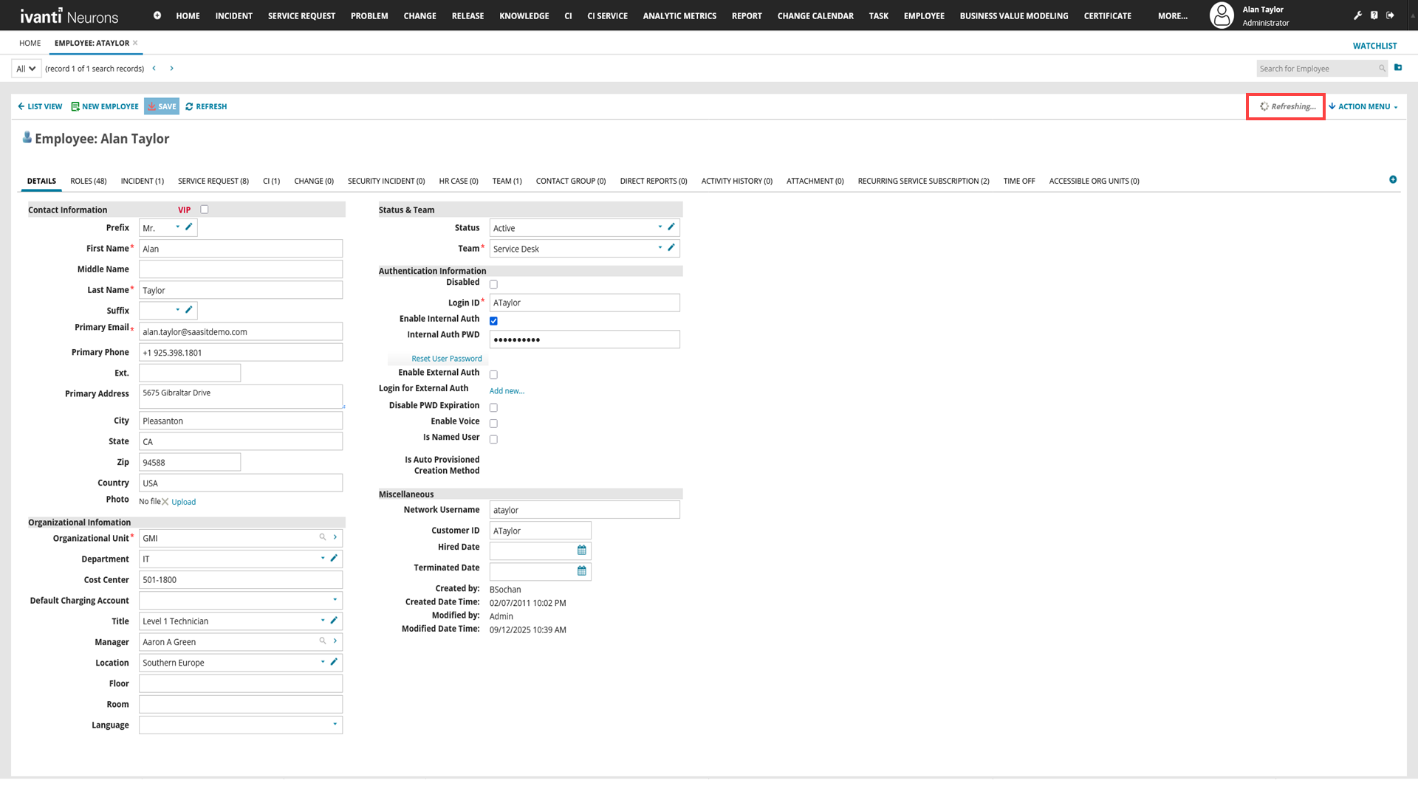
Task: Click the wrench configuration icon
Action: (1357, 15)
